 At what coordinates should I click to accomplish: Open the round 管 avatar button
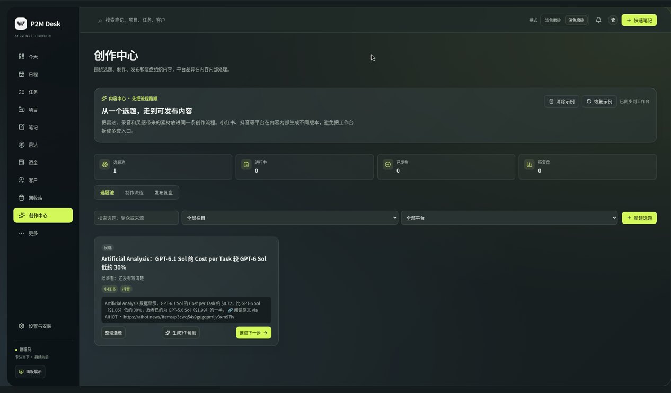coord(613,20)
